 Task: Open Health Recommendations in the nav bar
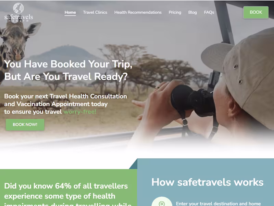click(x=138, y=12)
